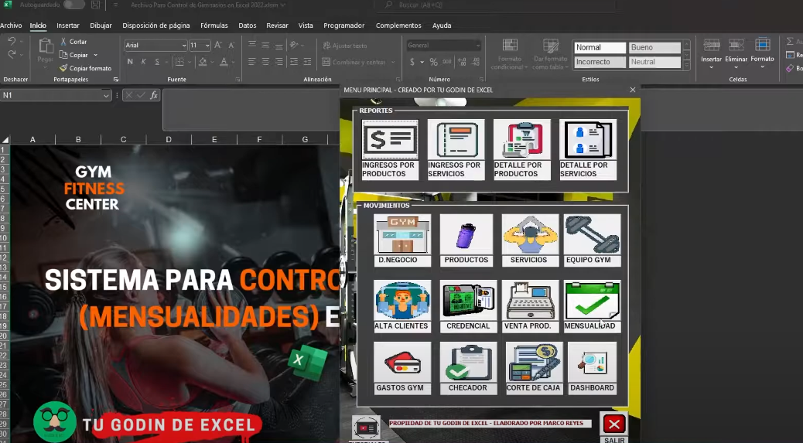
Task: Click the Dar formato como tabla button
Action: click(x=551, y=53)
